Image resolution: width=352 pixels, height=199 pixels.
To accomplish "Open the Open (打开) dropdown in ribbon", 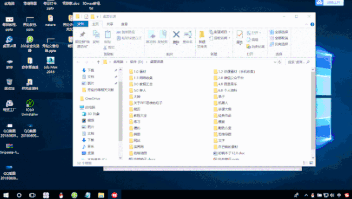I will (260, 33).
